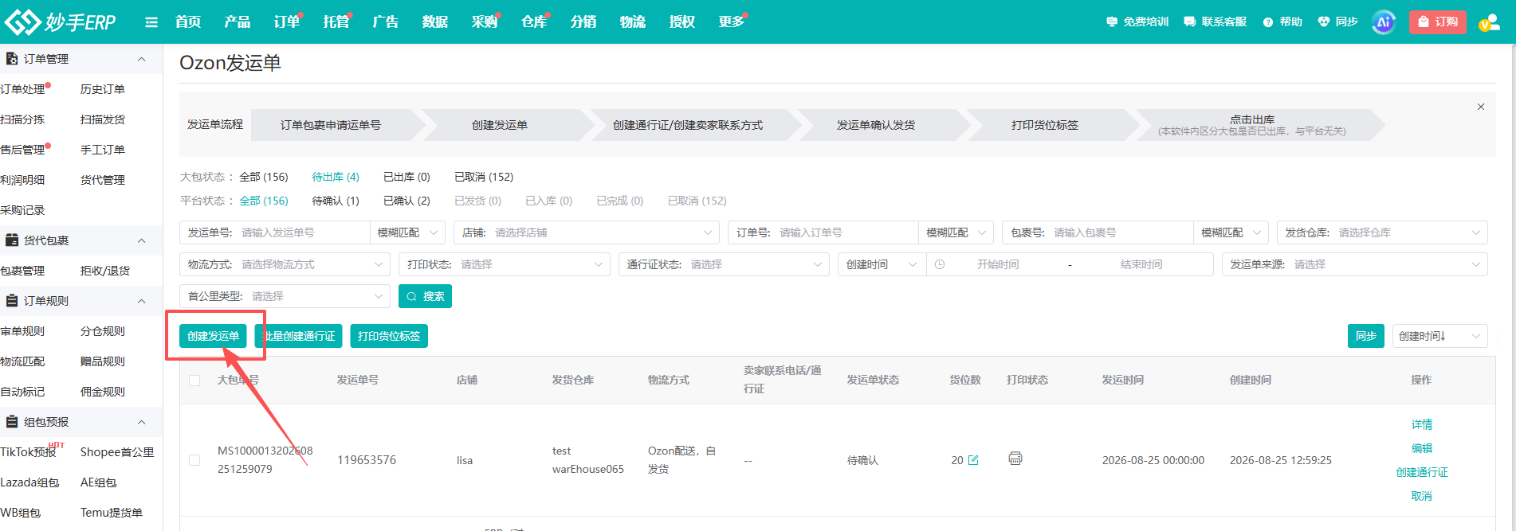The image size is (1516, 531).
Task: Click the 妙手ERP logo
Action: pos(61,21)
